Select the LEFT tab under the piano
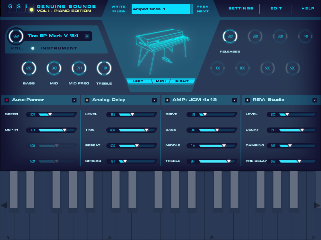Screen dimensions: 321x240 (139, 81)
